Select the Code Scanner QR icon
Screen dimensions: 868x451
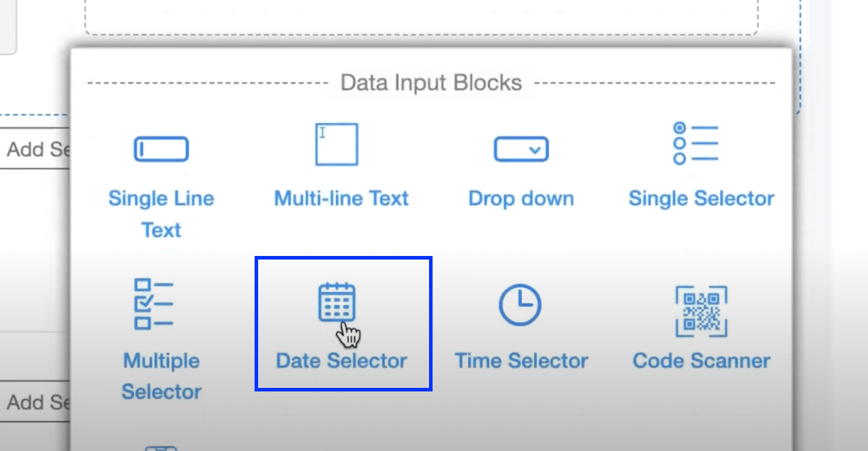coord(701,310)
